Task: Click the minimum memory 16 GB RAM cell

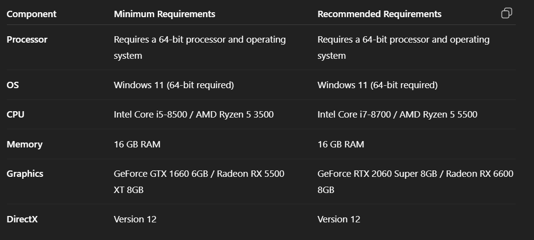Action: (x=137, y=144)
